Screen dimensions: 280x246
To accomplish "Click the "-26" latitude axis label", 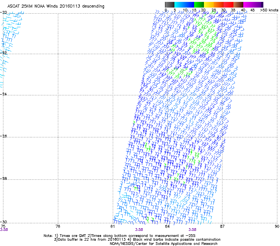I will point(4,136).
